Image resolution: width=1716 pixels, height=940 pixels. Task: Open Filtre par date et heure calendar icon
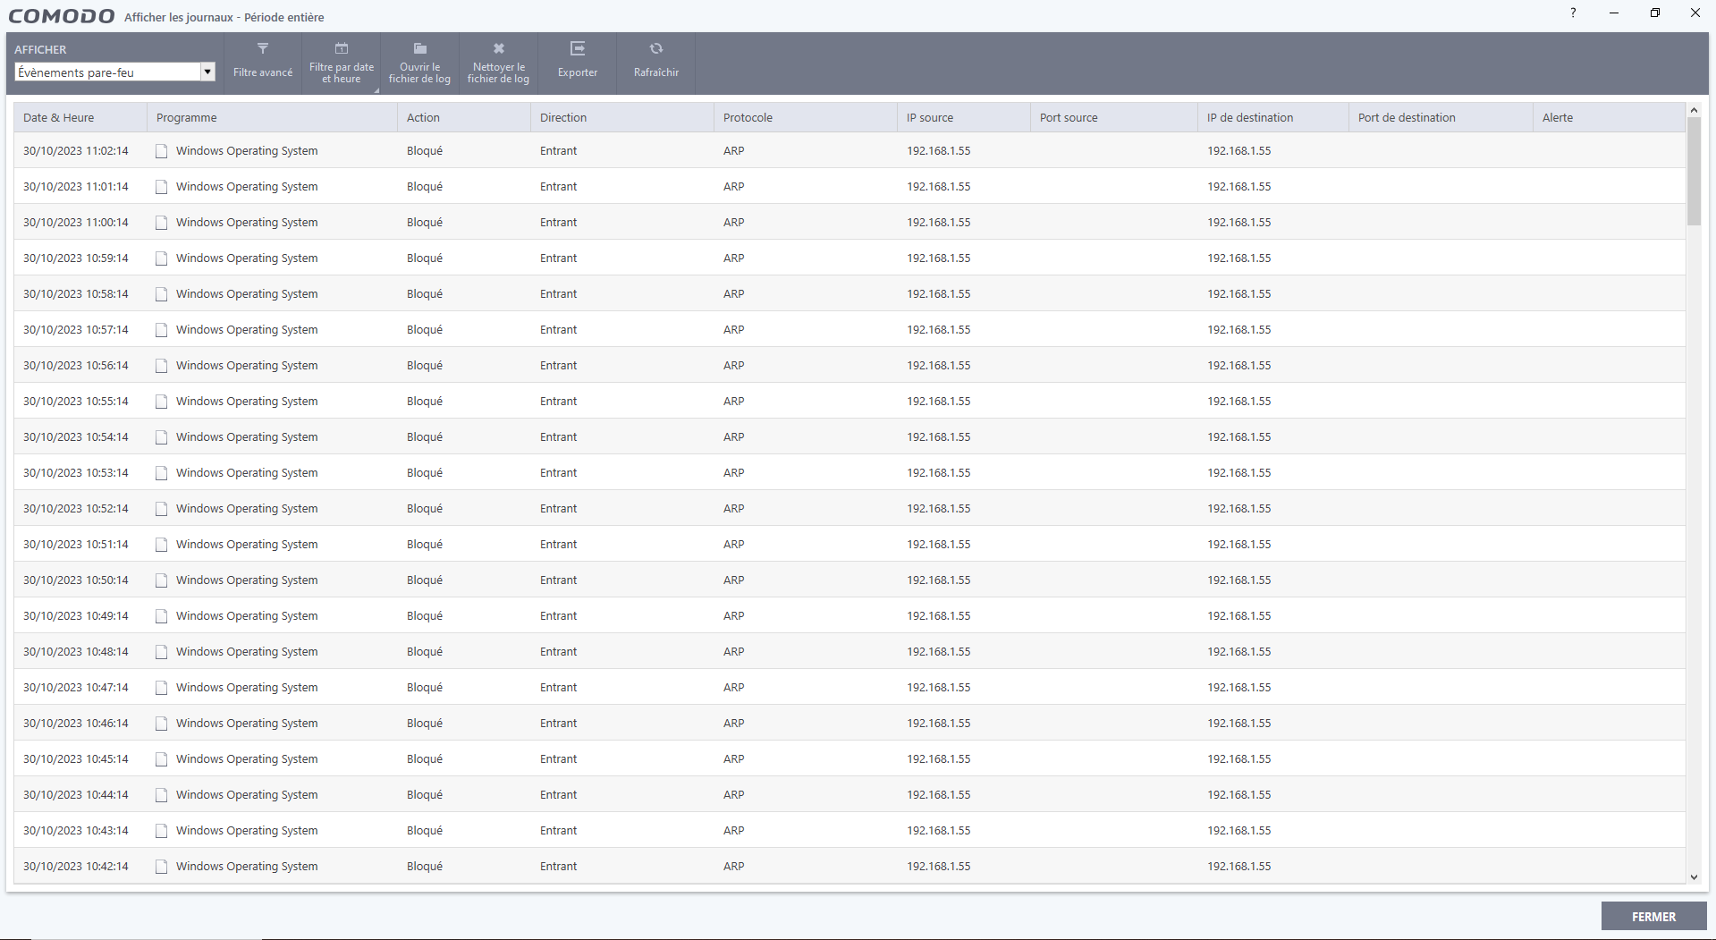coord(341,49)
